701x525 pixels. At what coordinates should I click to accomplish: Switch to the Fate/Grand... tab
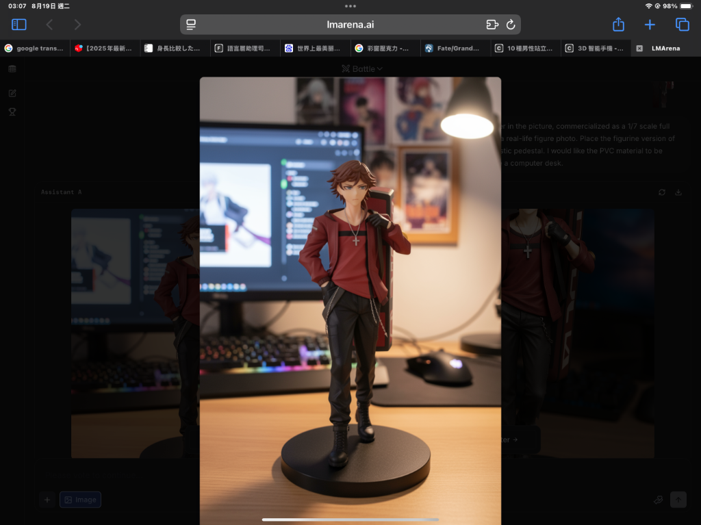pyautogui.click(x=456, y=49)
